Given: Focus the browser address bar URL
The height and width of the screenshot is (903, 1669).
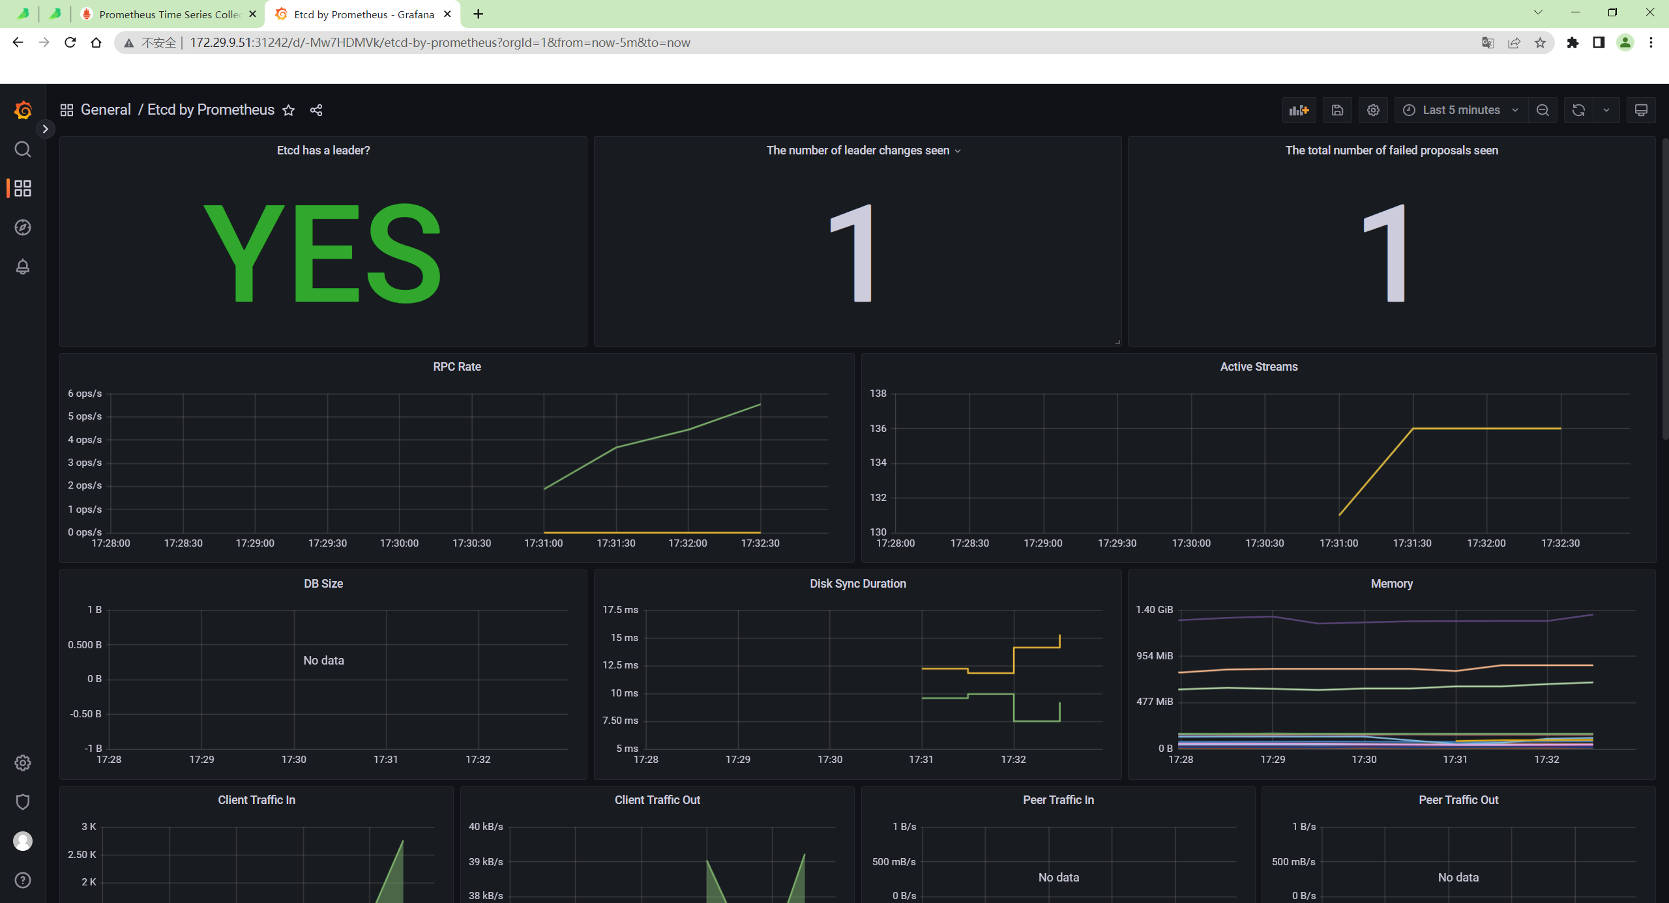Looking at the screenshot, I should coord(440,42).
